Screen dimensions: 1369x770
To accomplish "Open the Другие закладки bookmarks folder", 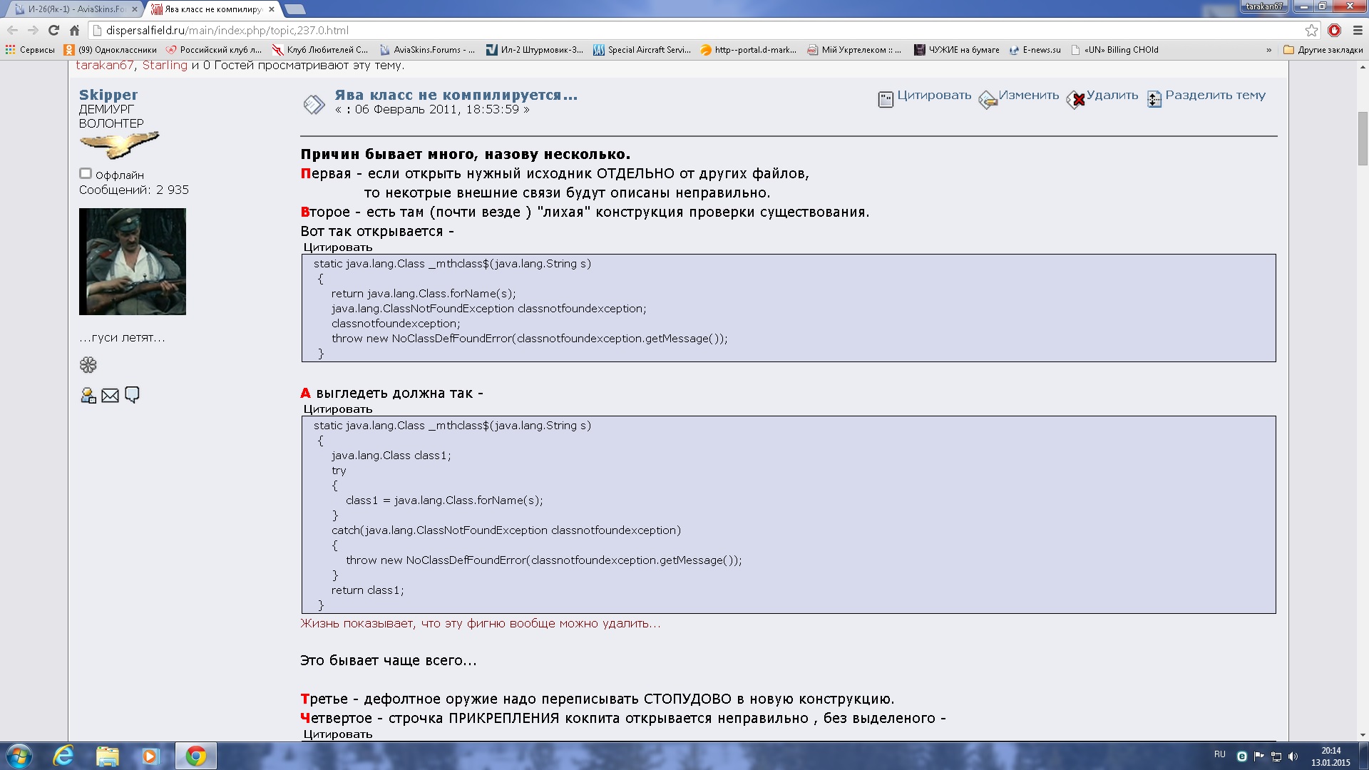I will point(1323,50).
